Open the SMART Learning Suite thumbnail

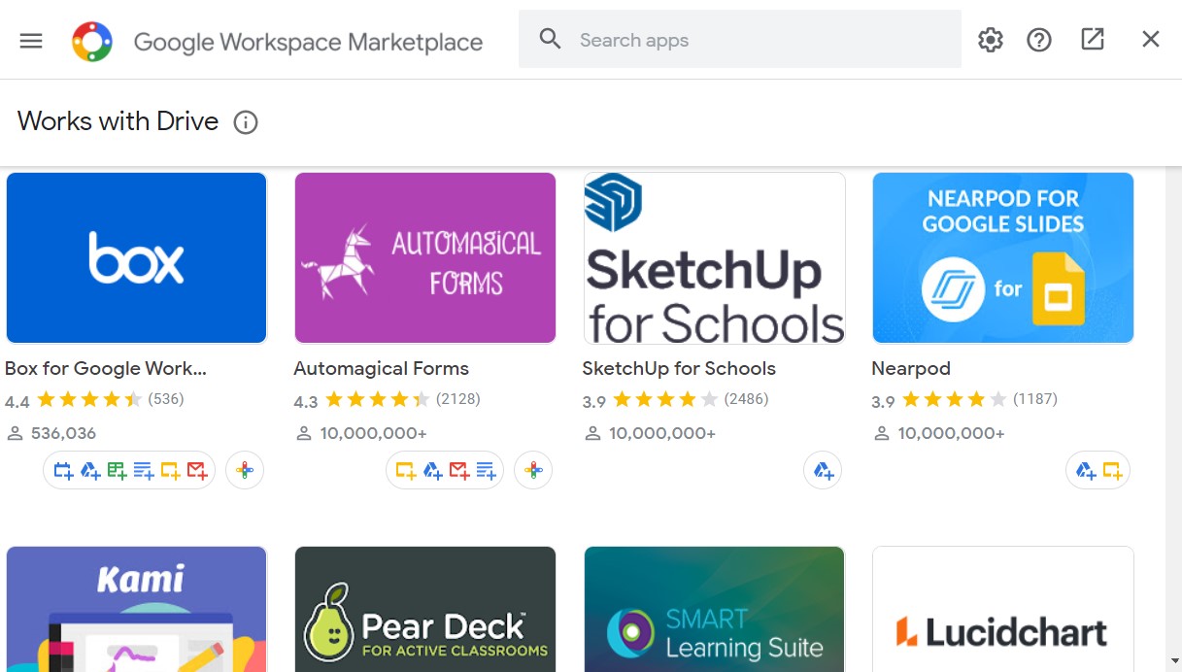coord(714,609)
